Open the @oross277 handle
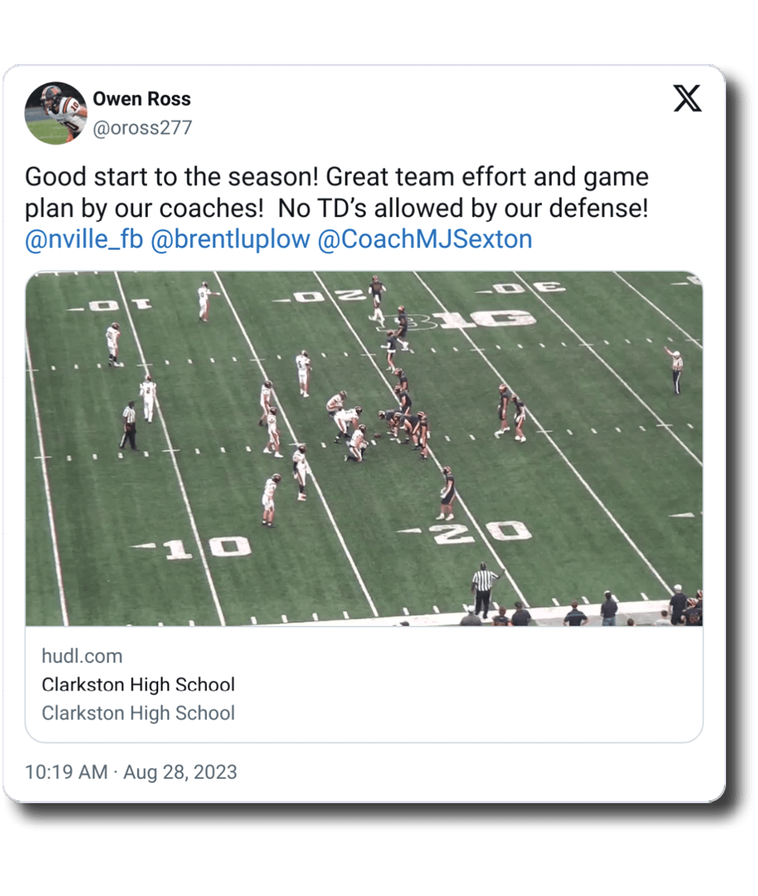This screenshot has height=896, width=758. point(142,128)
